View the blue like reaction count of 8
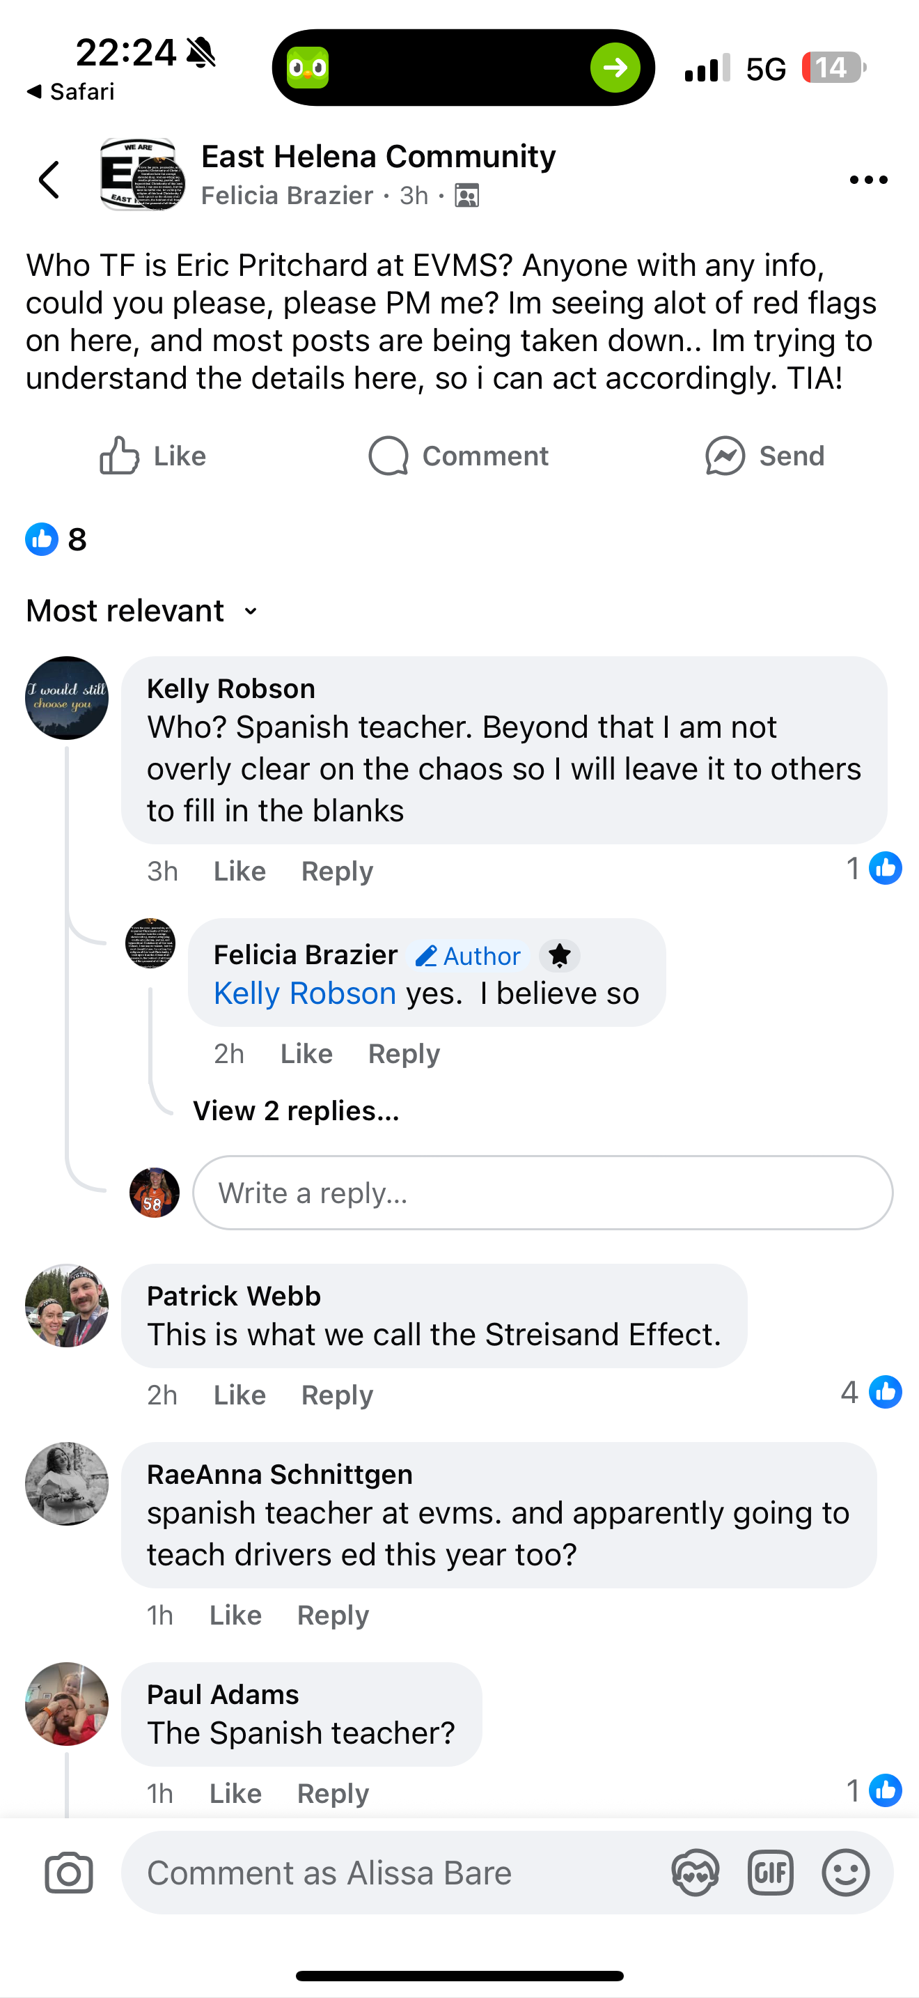 pos(56,539)
